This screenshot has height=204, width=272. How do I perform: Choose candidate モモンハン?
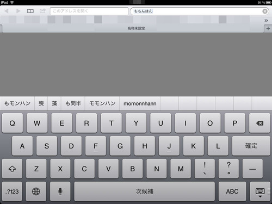pyautogui.click(x=102, y=103)
